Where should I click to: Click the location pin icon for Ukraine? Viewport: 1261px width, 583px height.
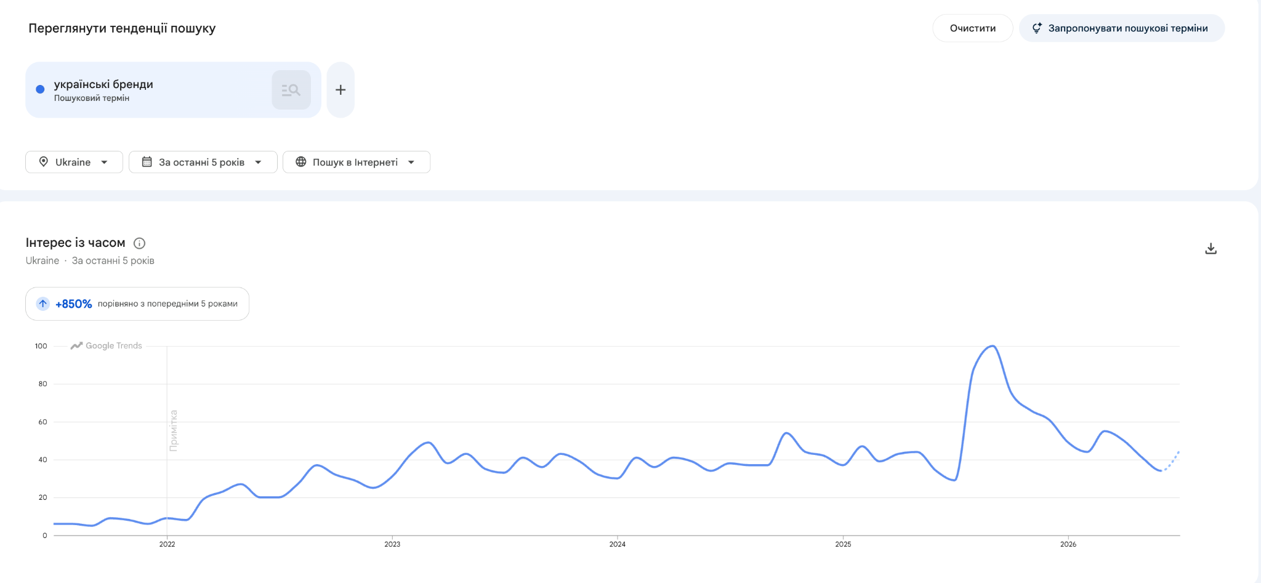(44, 162)
